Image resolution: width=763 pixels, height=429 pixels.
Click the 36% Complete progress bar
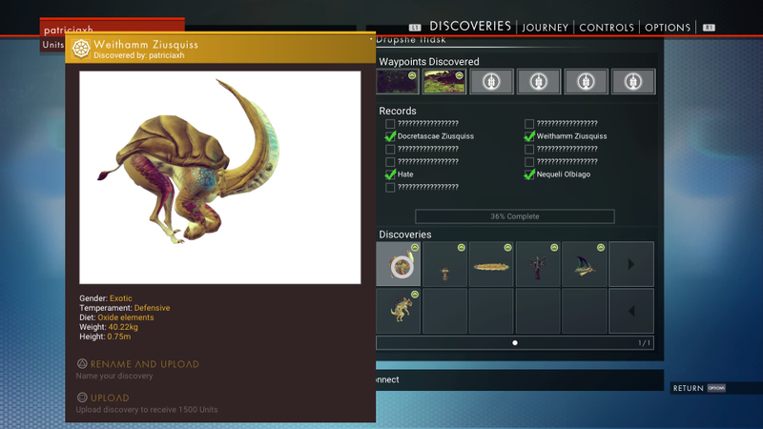click(515, 216)
